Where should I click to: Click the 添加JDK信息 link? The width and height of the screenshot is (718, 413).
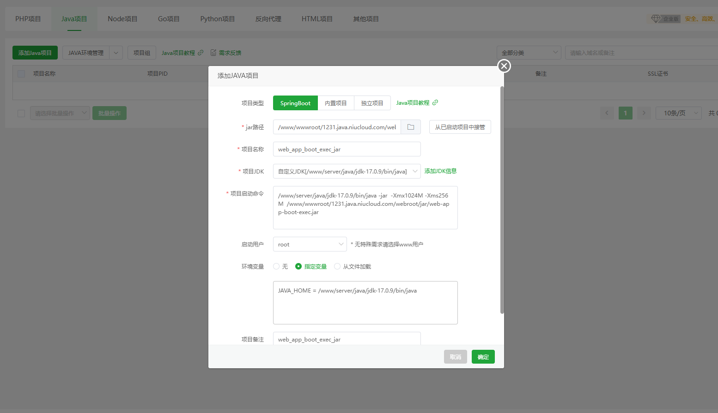tap(440, 171)
